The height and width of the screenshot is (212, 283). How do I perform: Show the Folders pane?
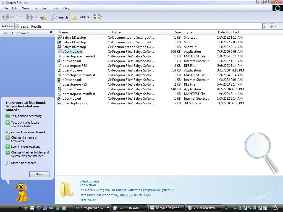point(80,17)
